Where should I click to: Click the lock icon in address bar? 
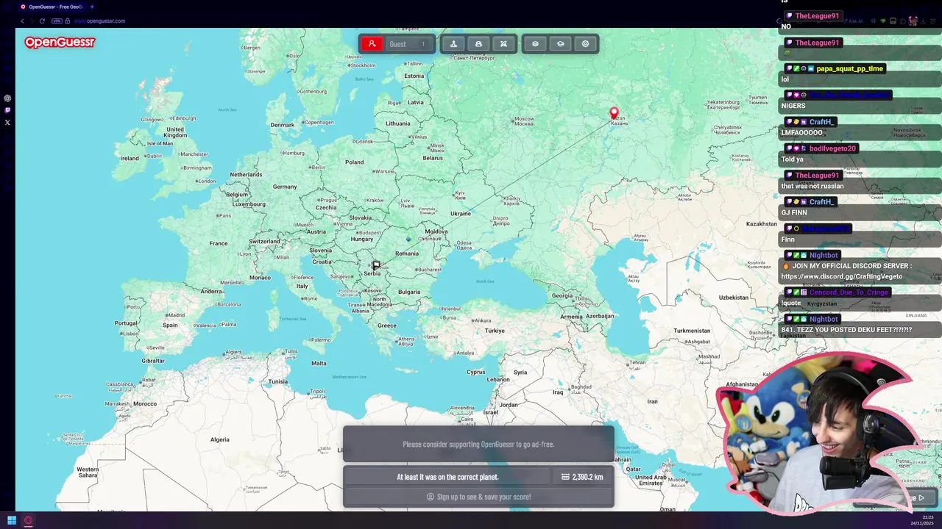click(x=68, y=21)
